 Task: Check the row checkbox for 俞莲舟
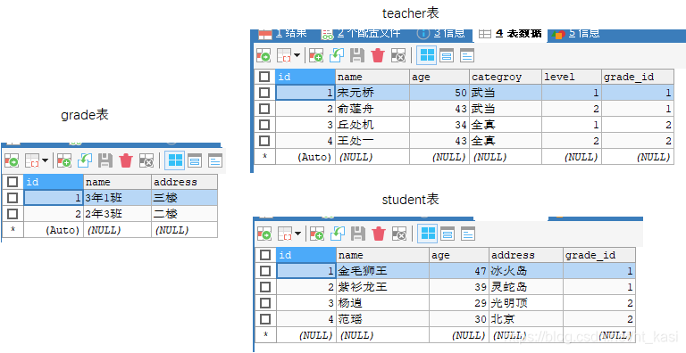[x=264, y=109]
